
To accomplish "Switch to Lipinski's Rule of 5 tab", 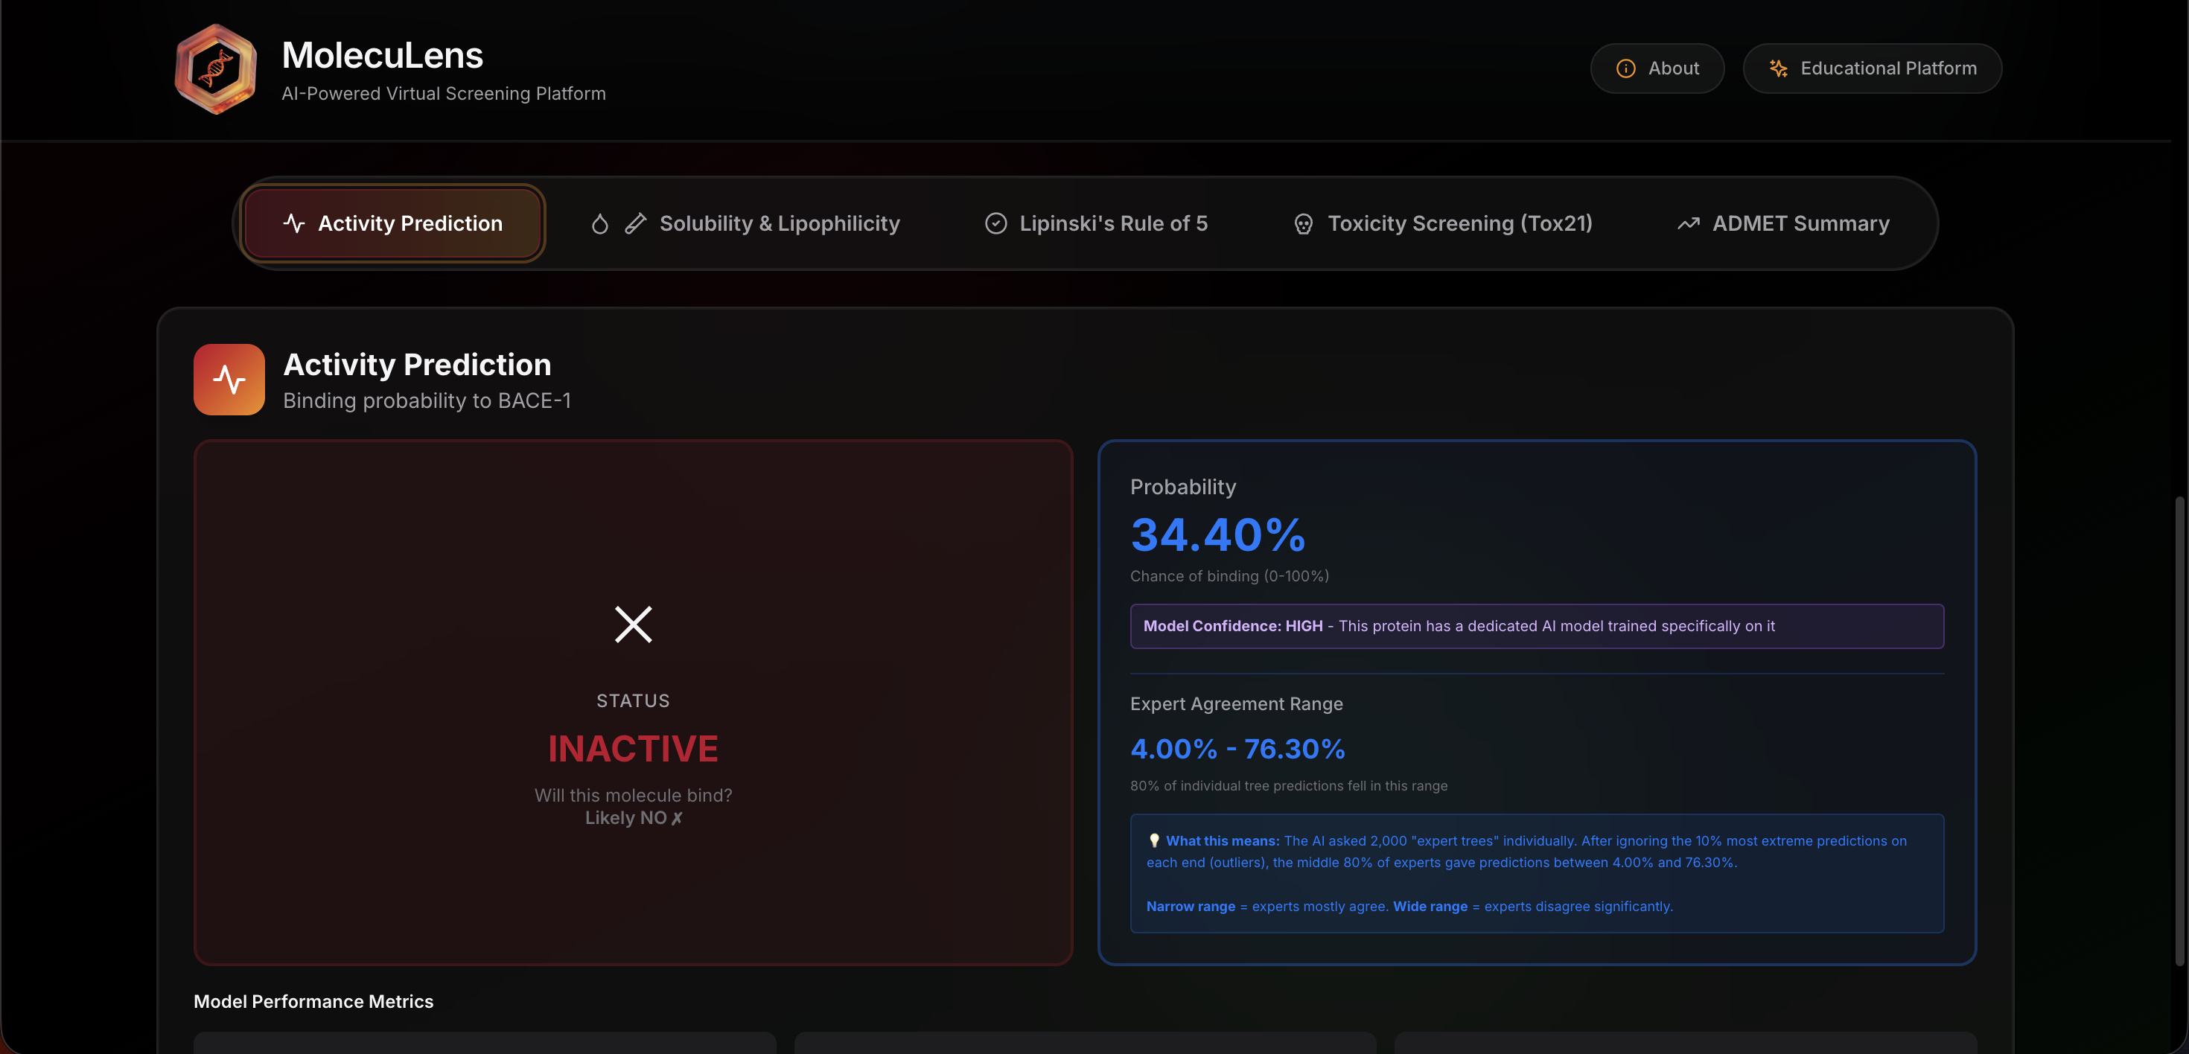I will point(1112,223).
